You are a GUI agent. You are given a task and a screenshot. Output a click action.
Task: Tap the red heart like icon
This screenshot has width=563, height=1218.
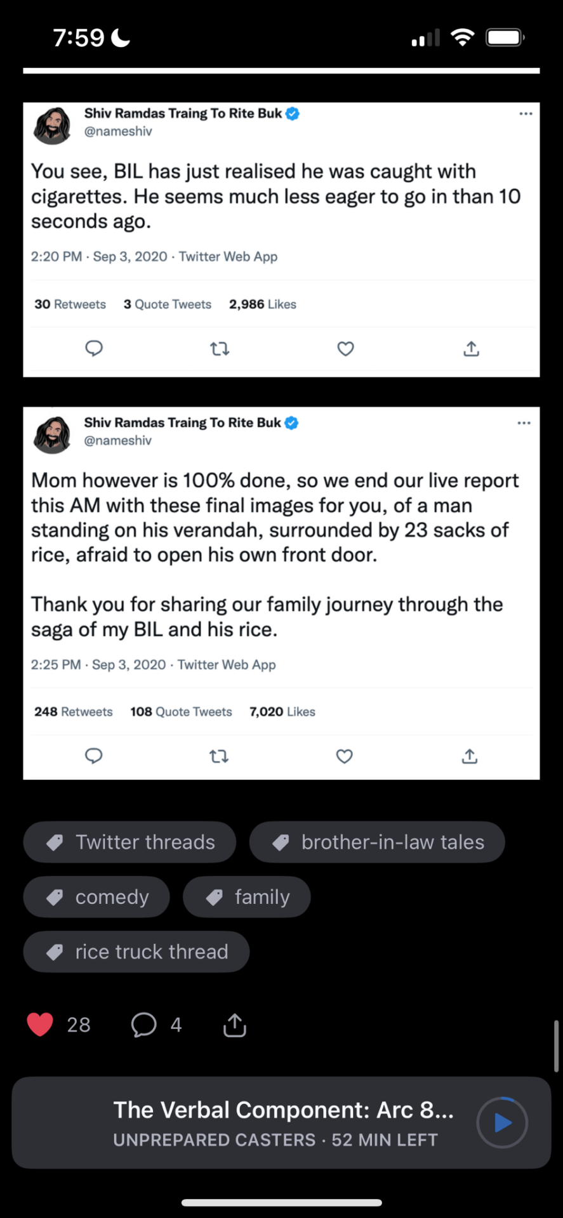coord(40,1025)
